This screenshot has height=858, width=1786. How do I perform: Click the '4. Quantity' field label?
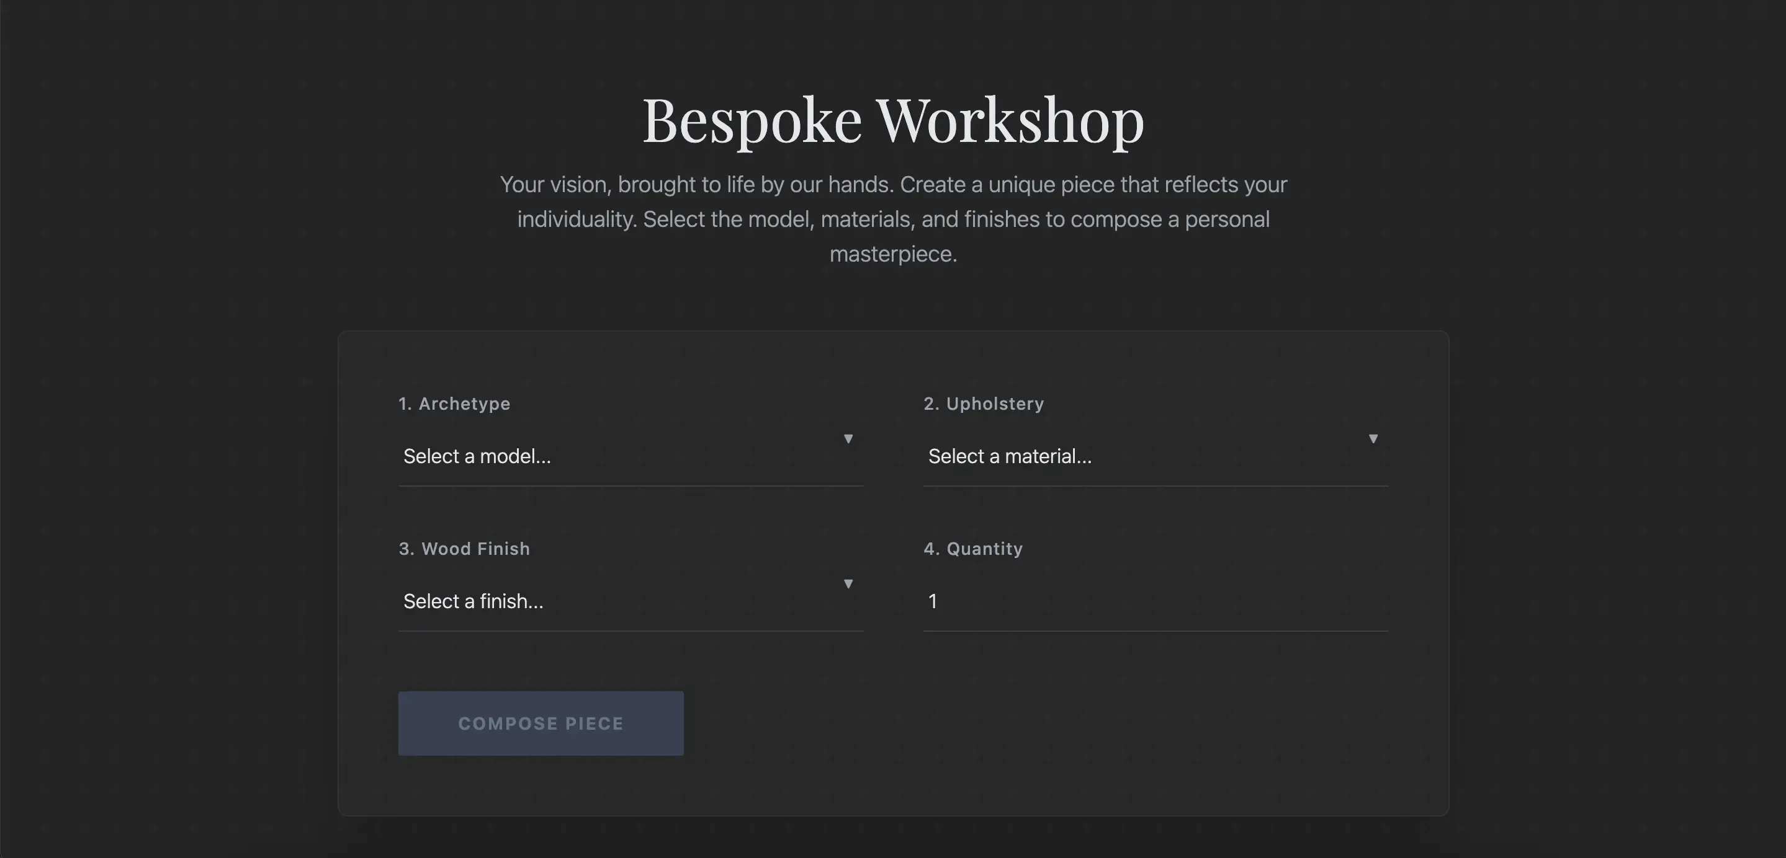972,549
